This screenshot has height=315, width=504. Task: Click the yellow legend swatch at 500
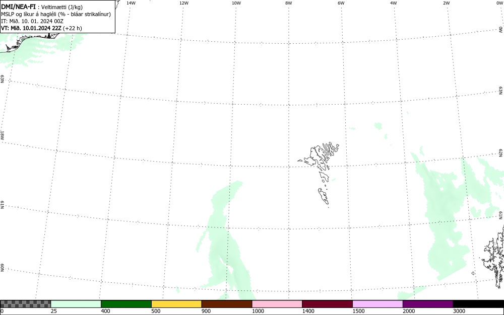click(176, 304)
